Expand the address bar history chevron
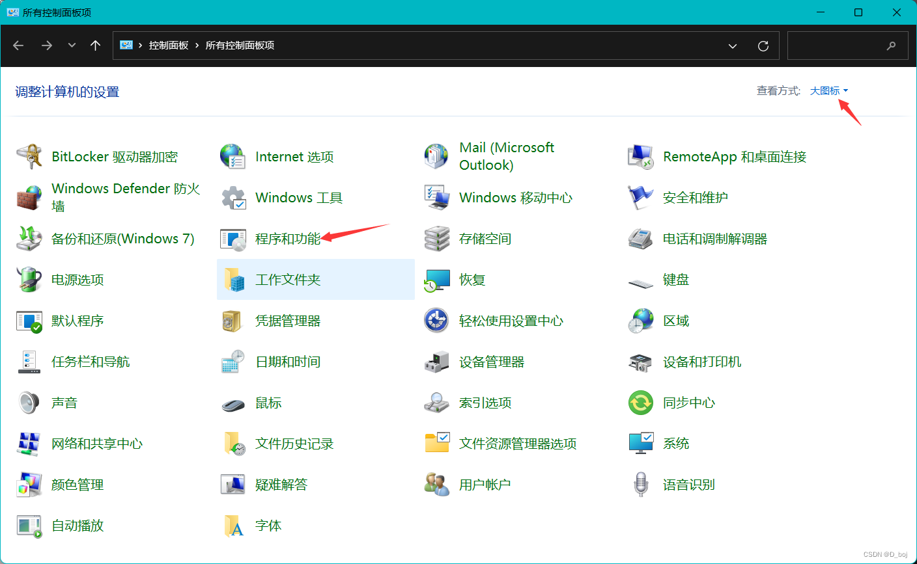917x564 pixels. 733,46
